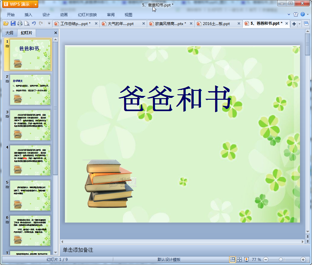Click animation star icon beside slide 2
Screen dimensions: 312x265
7,81
